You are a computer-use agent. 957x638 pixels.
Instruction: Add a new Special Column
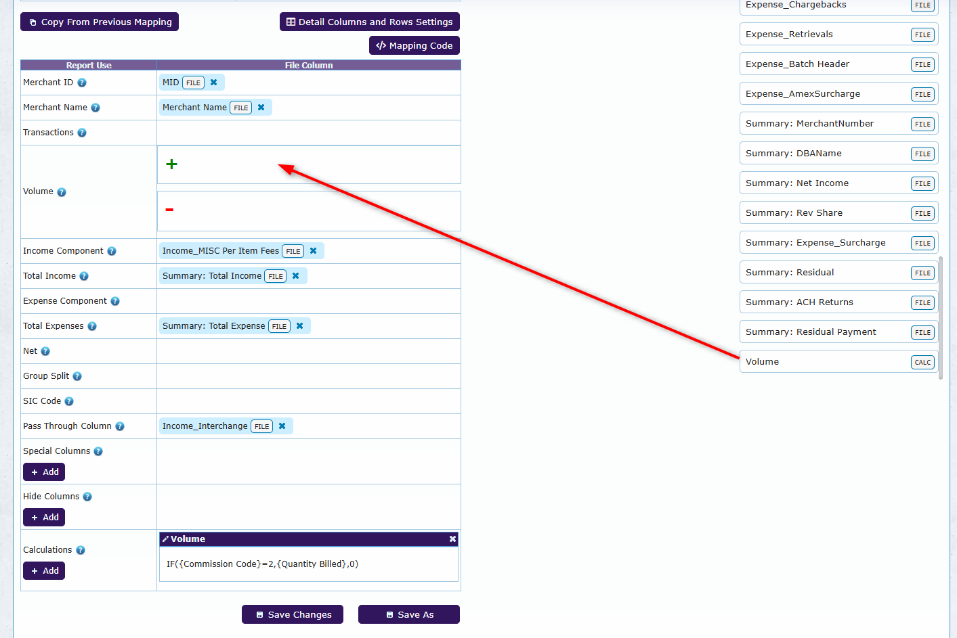click(x=44, y=472)
